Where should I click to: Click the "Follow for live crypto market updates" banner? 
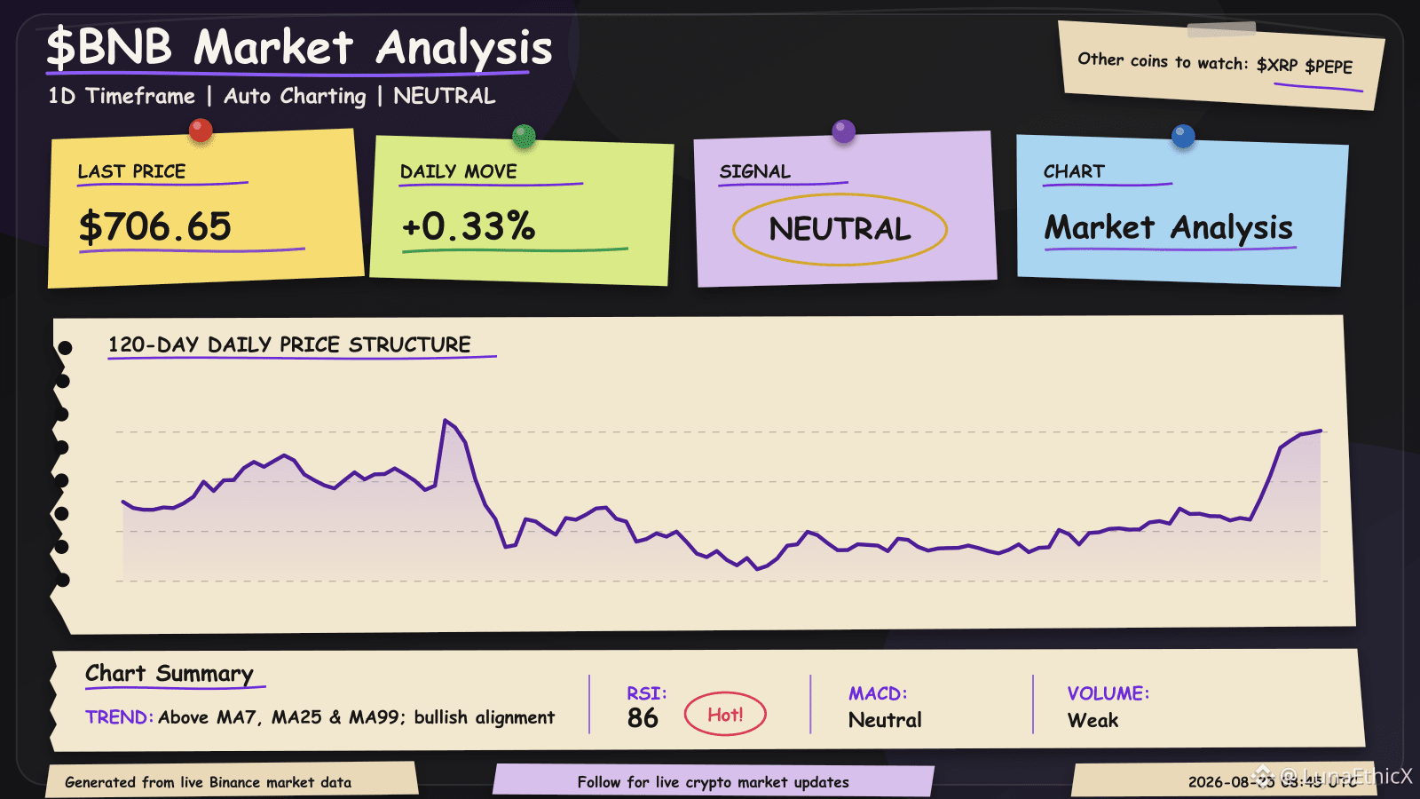(x=713, y=781)
